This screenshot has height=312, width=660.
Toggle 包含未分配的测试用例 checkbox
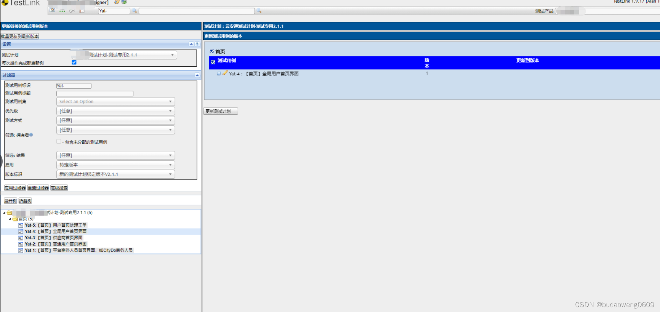(59, 141)
